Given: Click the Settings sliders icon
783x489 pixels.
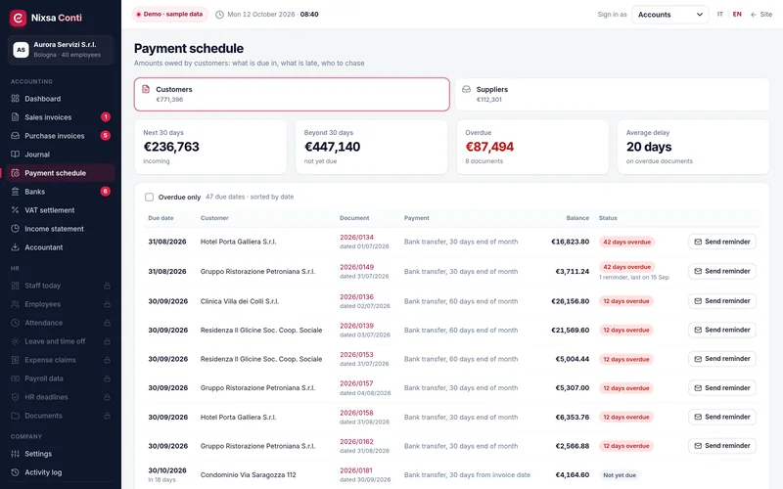Looking at the screenshot, I should [15, 454].
